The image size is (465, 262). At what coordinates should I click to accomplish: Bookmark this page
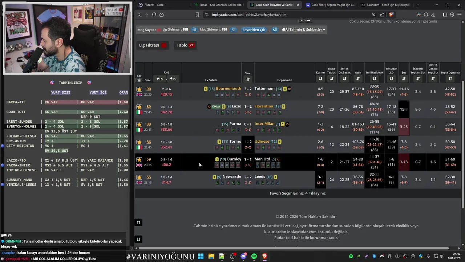tap(197, 15)
